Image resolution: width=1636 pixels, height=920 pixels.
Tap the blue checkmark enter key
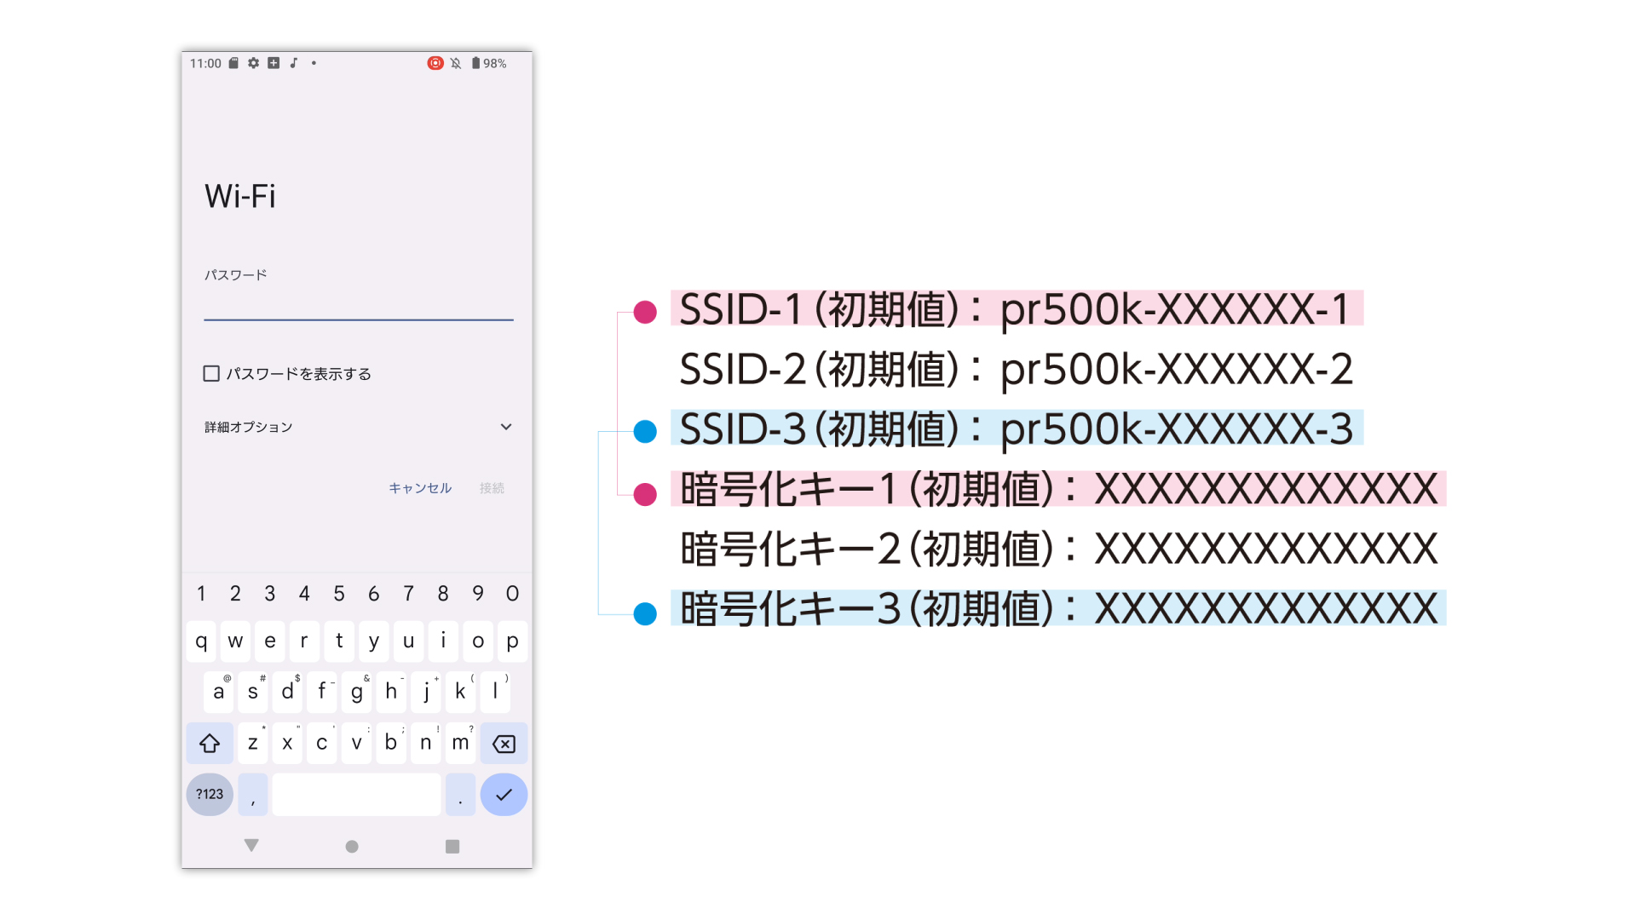(504, 795)
